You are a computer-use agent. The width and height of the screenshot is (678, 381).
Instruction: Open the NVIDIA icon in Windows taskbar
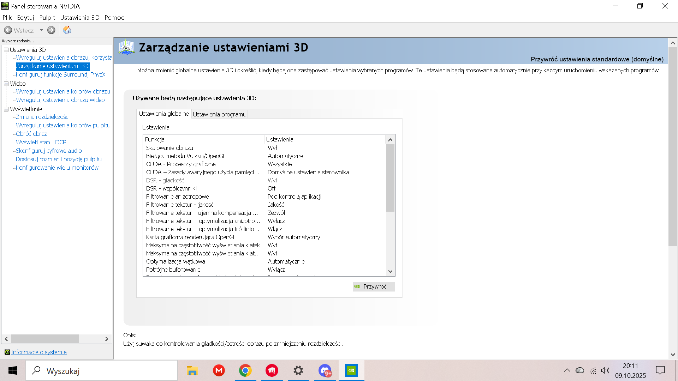[351, 370]
